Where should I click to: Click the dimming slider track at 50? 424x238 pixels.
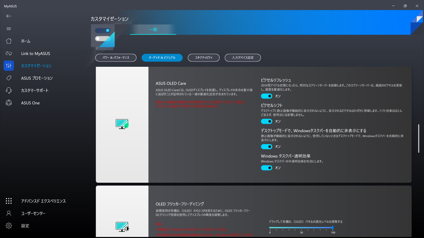coord(301,228)
